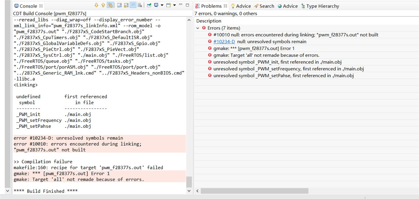
Task: Toggle Show Error in Editor button
Action: coord(110,5)
